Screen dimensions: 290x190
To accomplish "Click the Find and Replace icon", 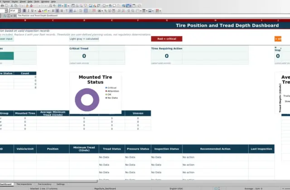I will point(50,6).
